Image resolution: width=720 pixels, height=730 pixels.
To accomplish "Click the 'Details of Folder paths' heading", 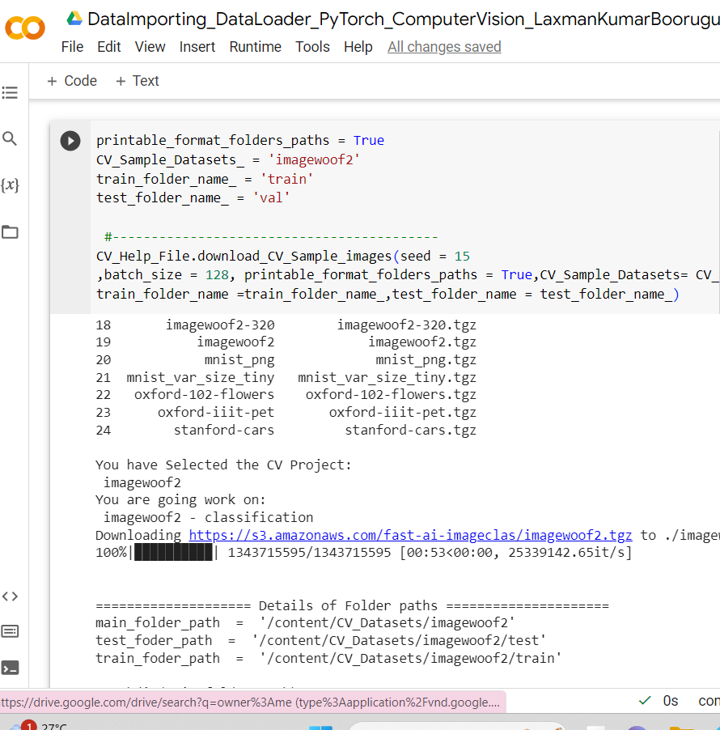I will tap(348, 605).
